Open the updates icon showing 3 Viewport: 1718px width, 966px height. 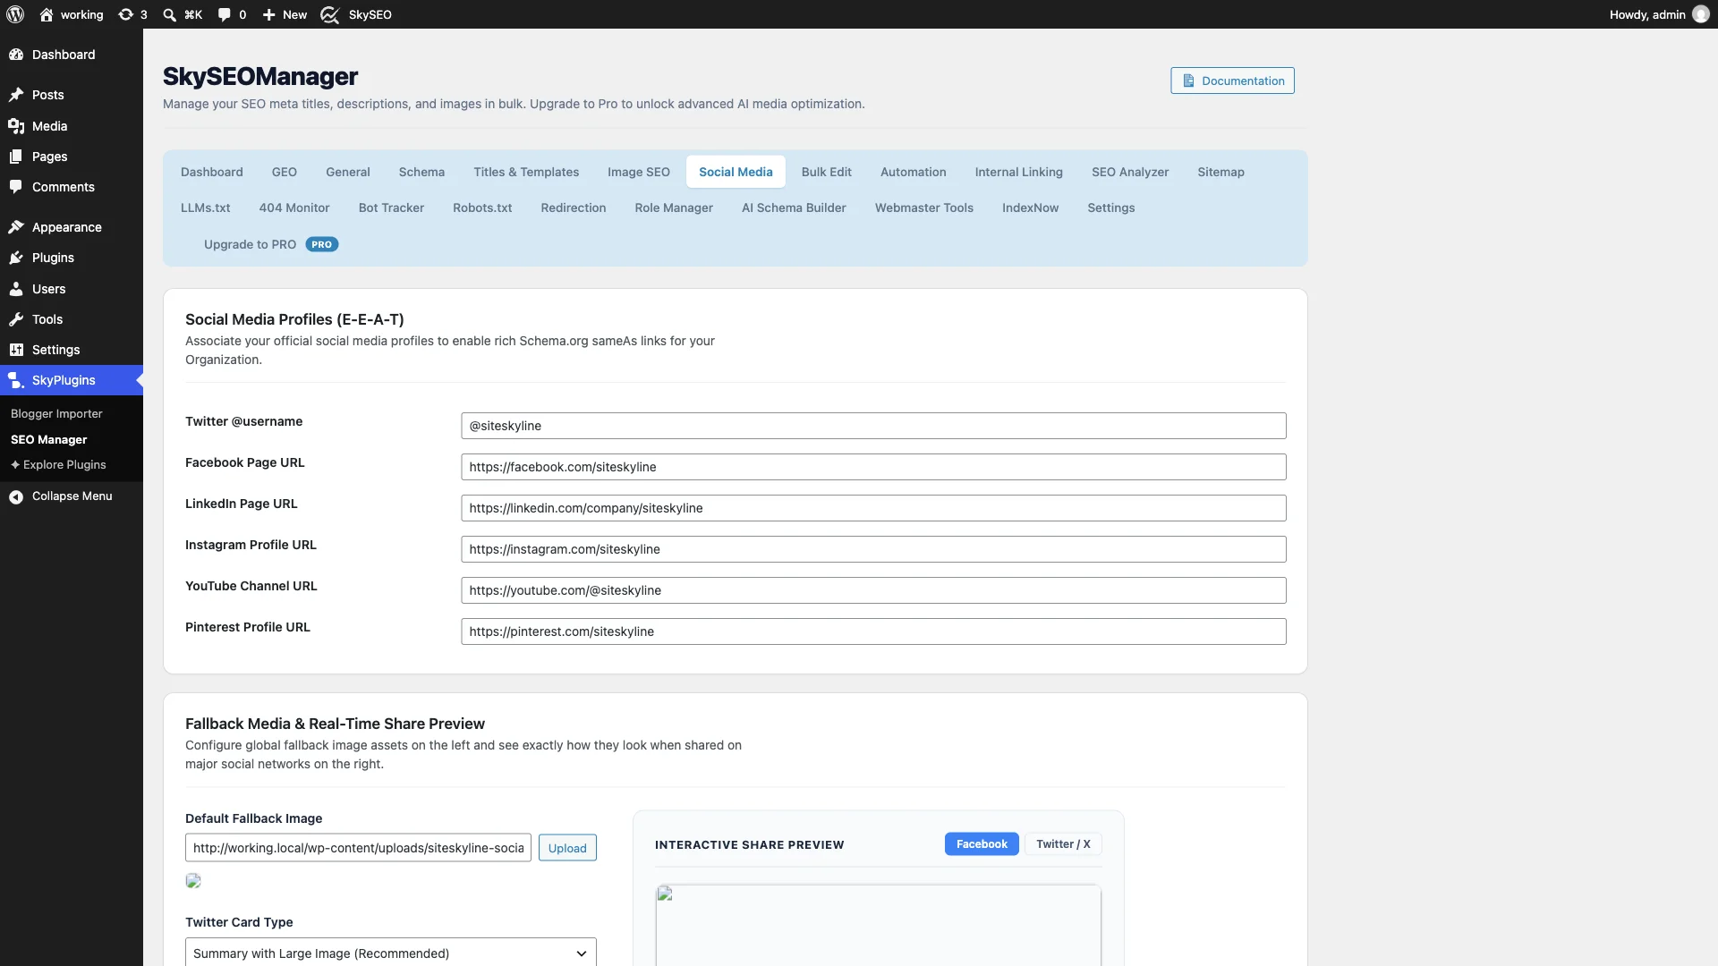pos(132,14)
